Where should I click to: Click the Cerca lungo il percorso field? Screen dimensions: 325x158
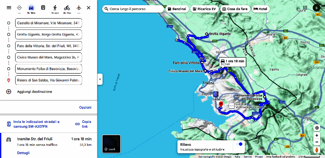(x=133, y=9)
